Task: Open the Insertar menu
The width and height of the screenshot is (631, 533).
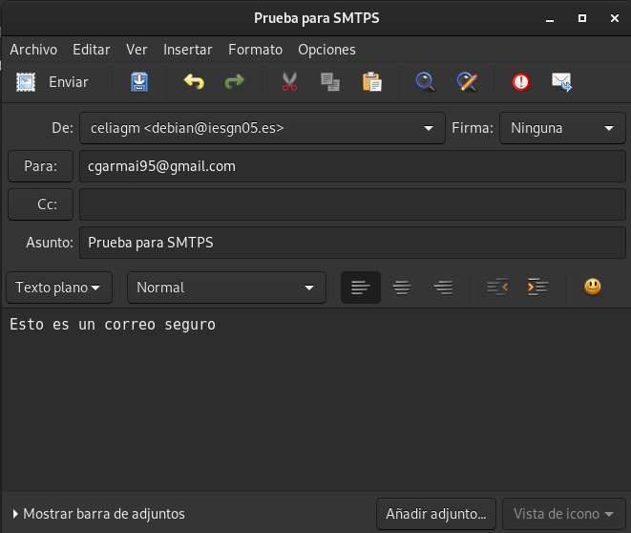Action: point(188,50)
